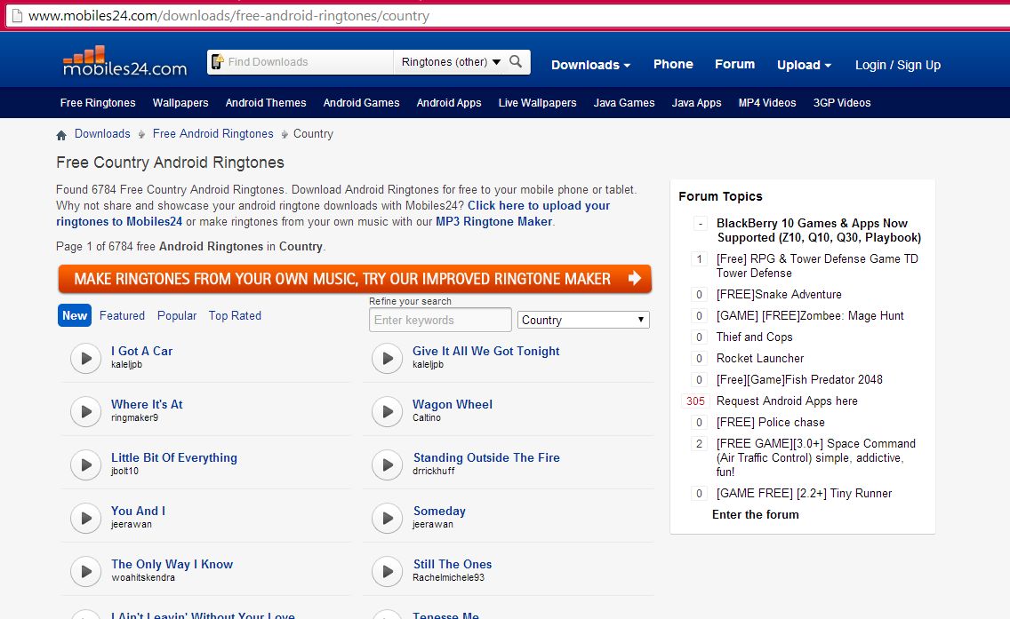Go to Android Themes section
1010x619 pixels.
pos(265,103)
